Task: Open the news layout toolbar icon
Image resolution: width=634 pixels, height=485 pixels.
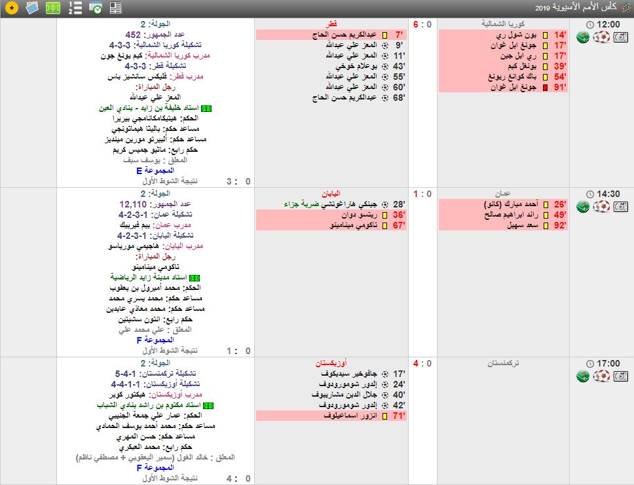Action: pyautogui.click(x=116, y=8)
